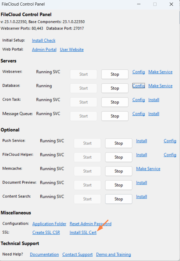Install the Cron Task

154,100
